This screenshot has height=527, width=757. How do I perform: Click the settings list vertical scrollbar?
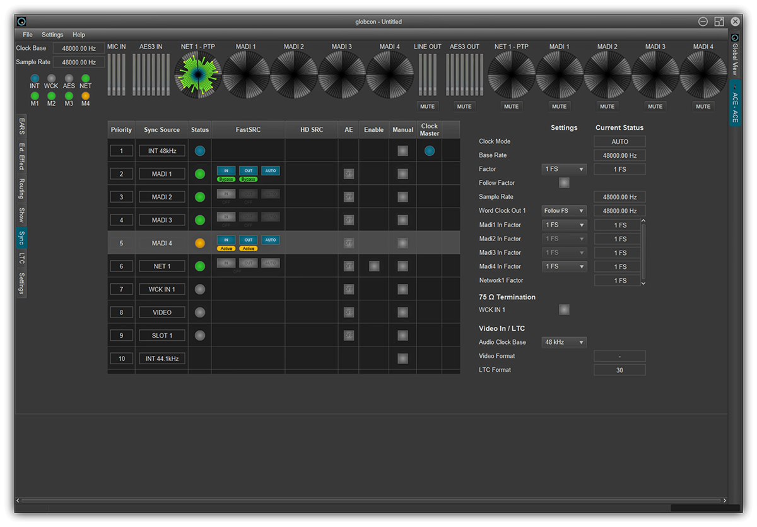pyautogui.click(x=643, y=252)
